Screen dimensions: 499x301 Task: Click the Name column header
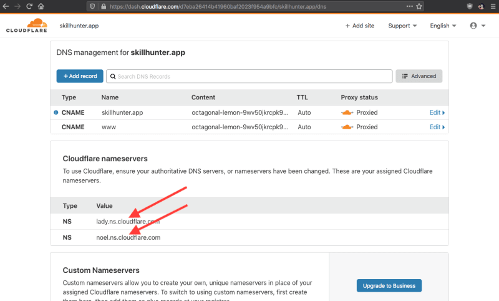point(110,97)
